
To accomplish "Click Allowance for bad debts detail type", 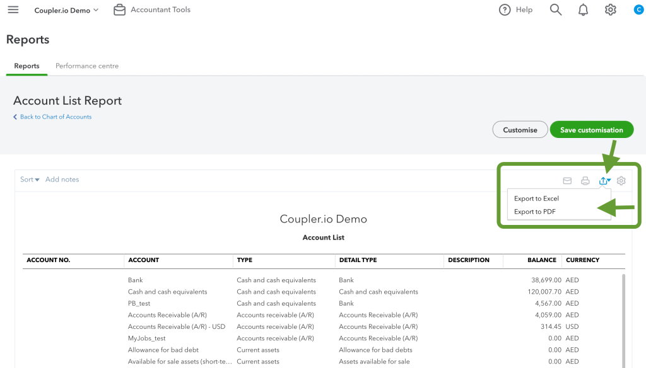I will [375, 350].
